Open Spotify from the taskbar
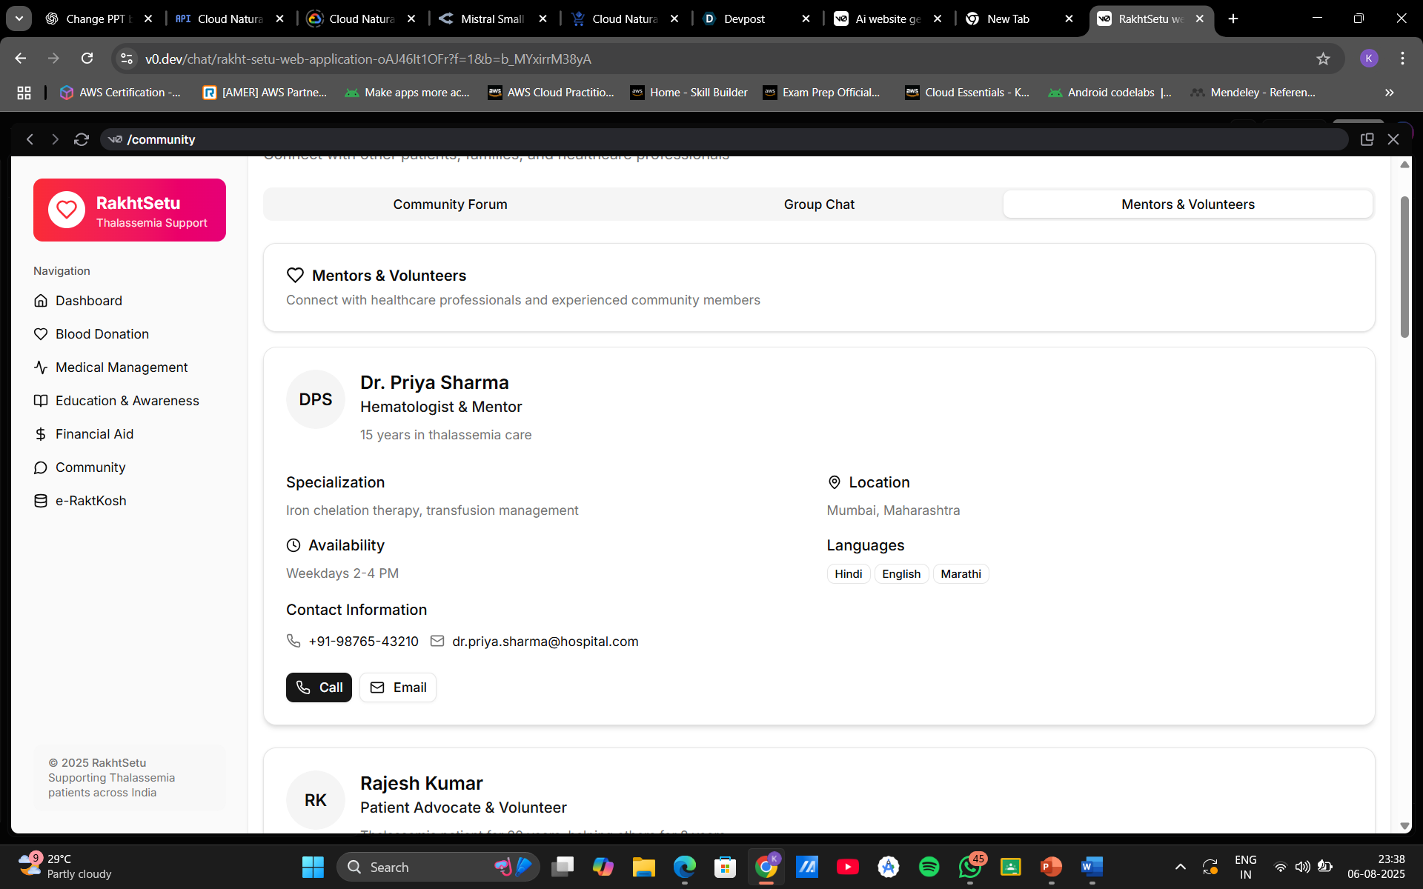Image resolution: width=1423 pixels, height=889 pixels. [929, 867]
